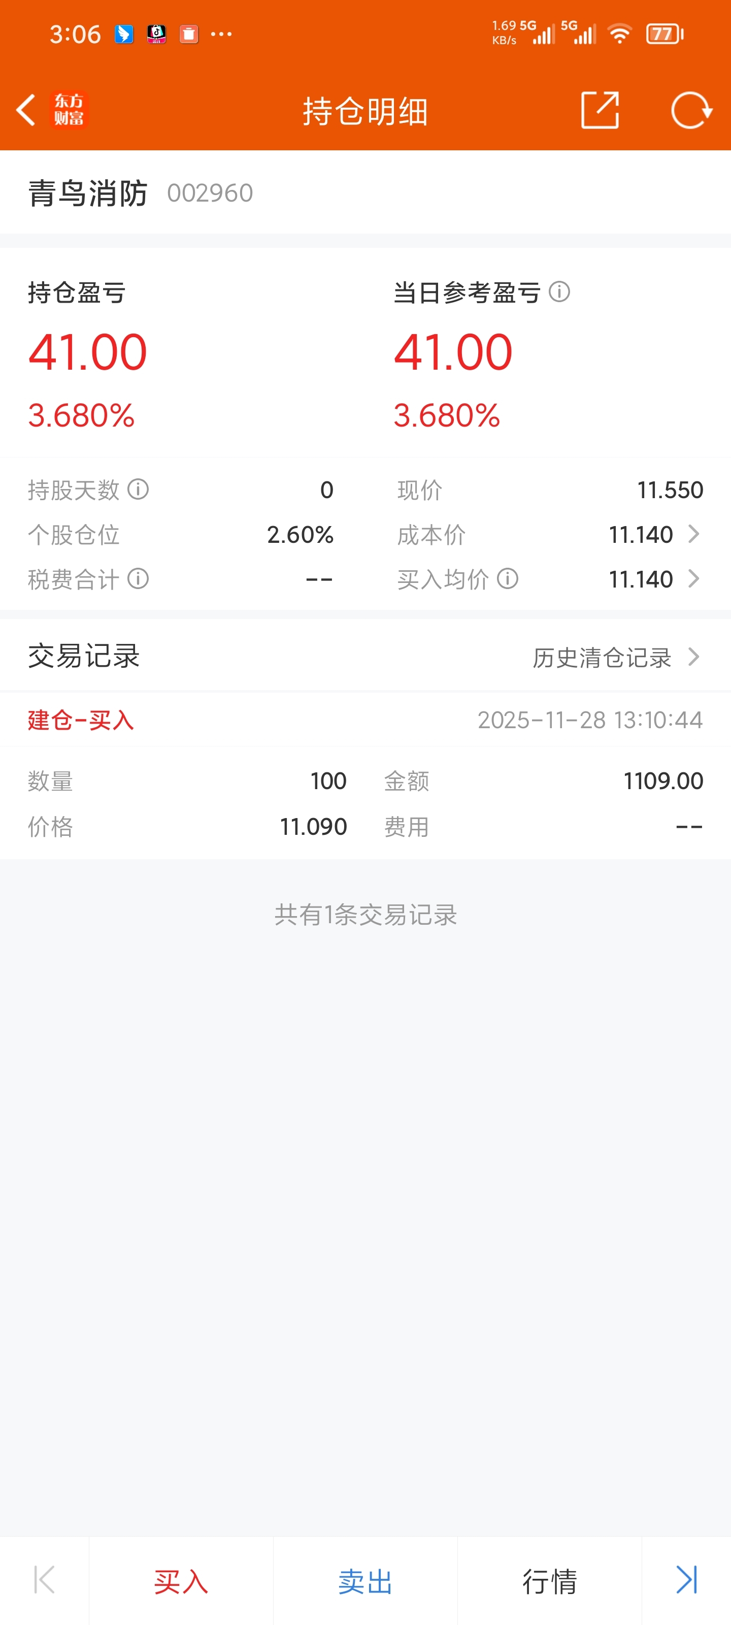Tap info icon beside 持股天数
The height and width of the screenshot is (1625, 731).
click(138, 489)
